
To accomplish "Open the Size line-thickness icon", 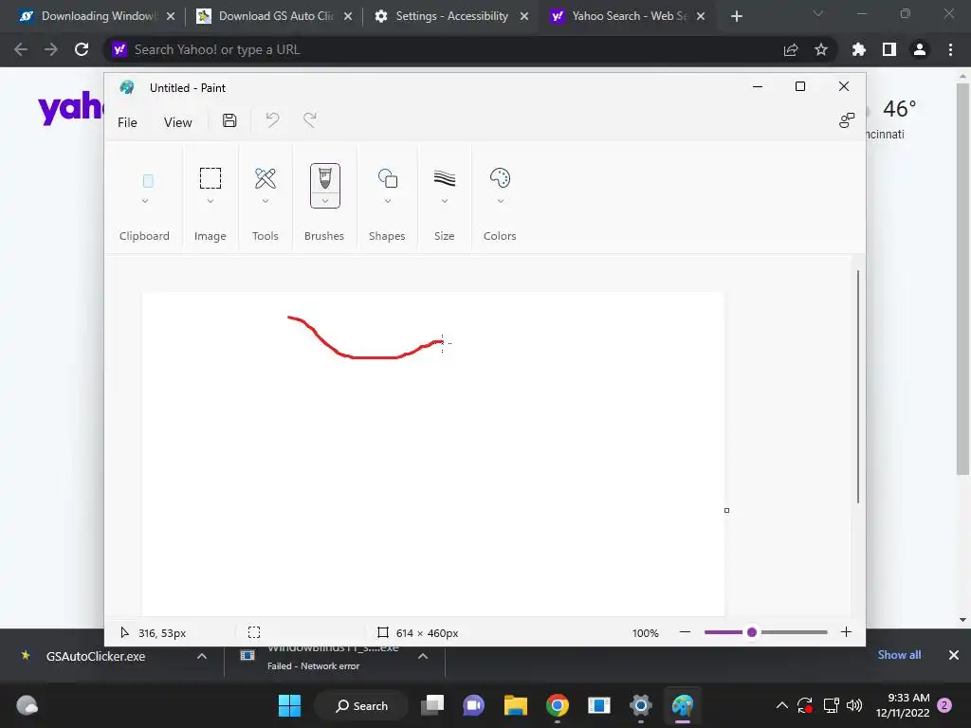I will coord(445,178).
